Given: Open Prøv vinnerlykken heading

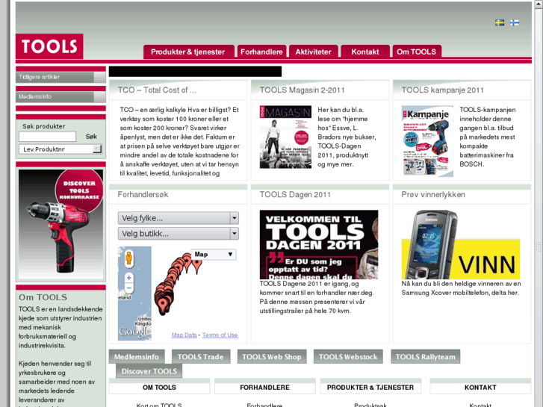Looking at the screenshot, I should click(x=433, y=195).
